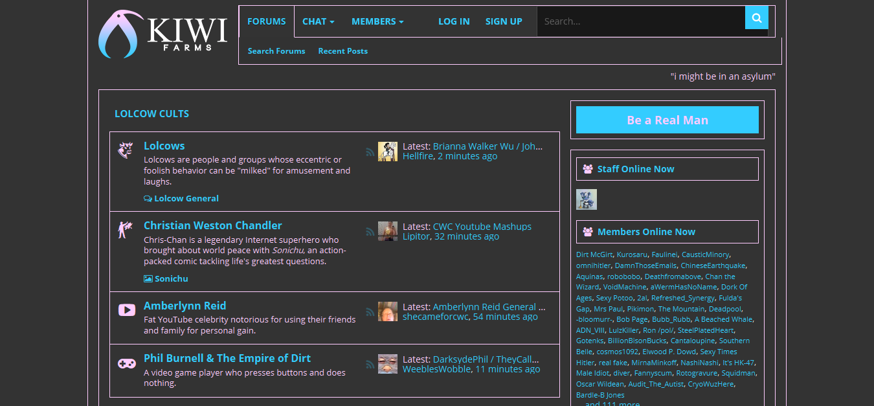This screenshot has width=874, height=406.
Task: Click the forum icon left of Lolcows title
Action: 126,150
